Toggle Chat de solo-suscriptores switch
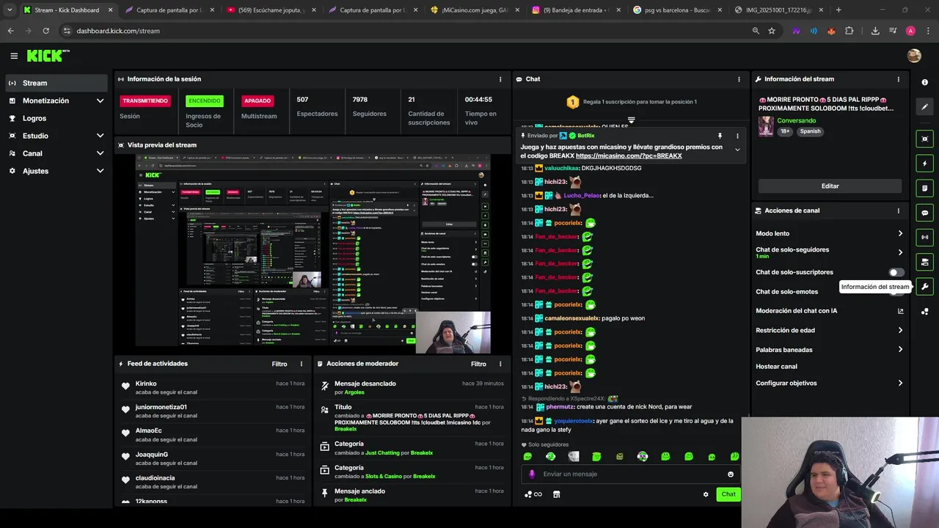Screen dimensions: 939x528 [896, 272]
